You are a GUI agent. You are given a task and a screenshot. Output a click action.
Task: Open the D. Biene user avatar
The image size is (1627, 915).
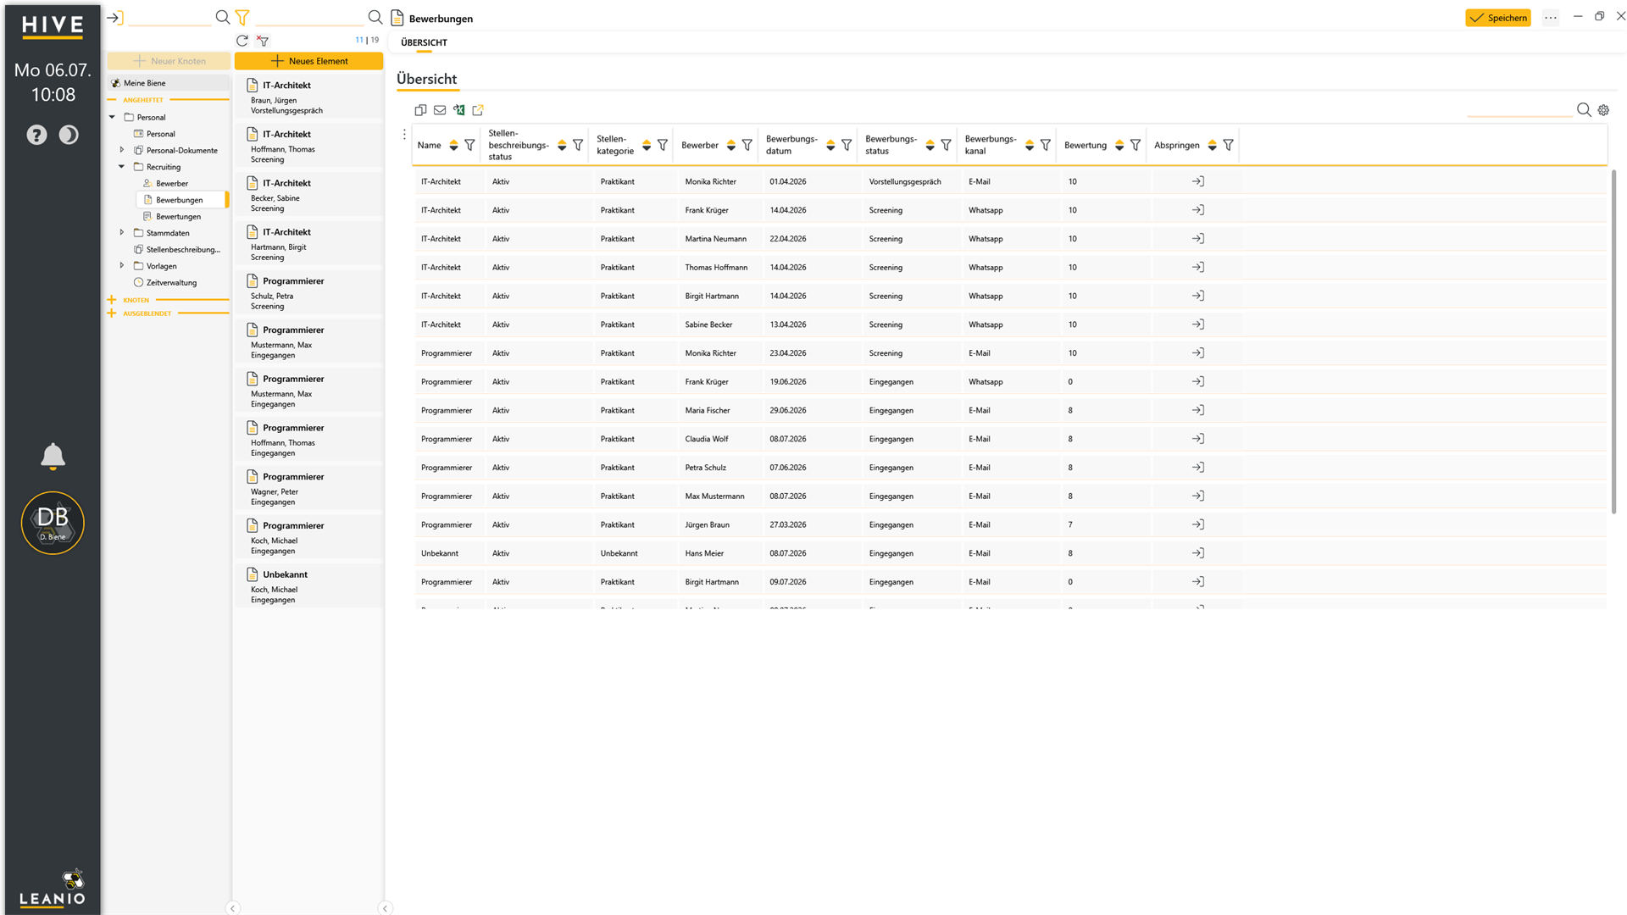pos(53,523)
